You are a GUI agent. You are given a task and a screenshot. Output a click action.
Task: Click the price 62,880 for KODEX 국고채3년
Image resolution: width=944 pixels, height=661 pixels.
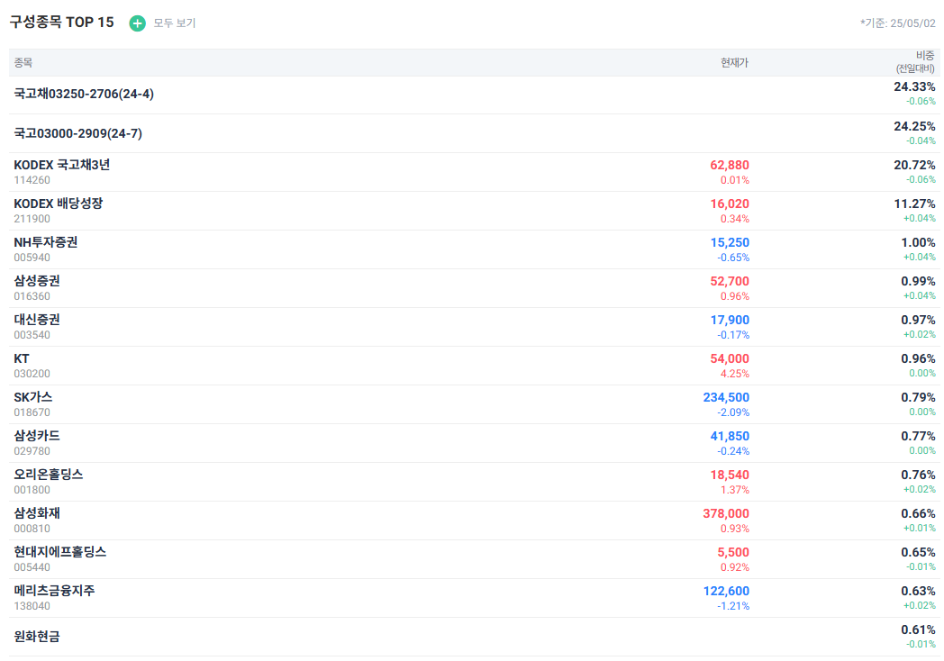pos(730,165)
